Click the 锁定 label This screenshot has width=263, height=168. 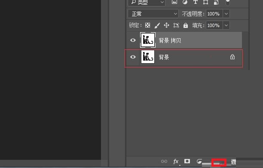(135, 25)
